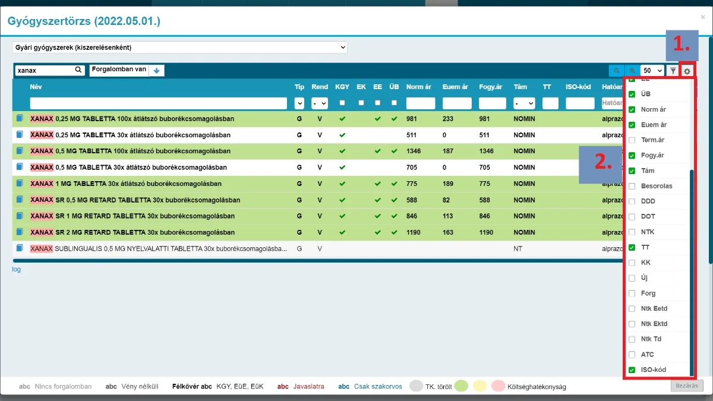Viewport: 713px width, 401px height.
Task: Click the green legend circle
Action: click(x=461, y=386)
